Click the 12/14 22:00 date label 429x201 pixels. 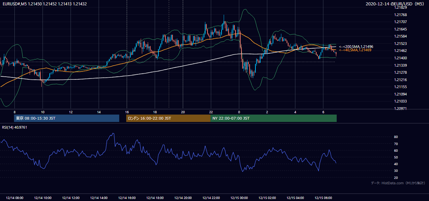211,198
